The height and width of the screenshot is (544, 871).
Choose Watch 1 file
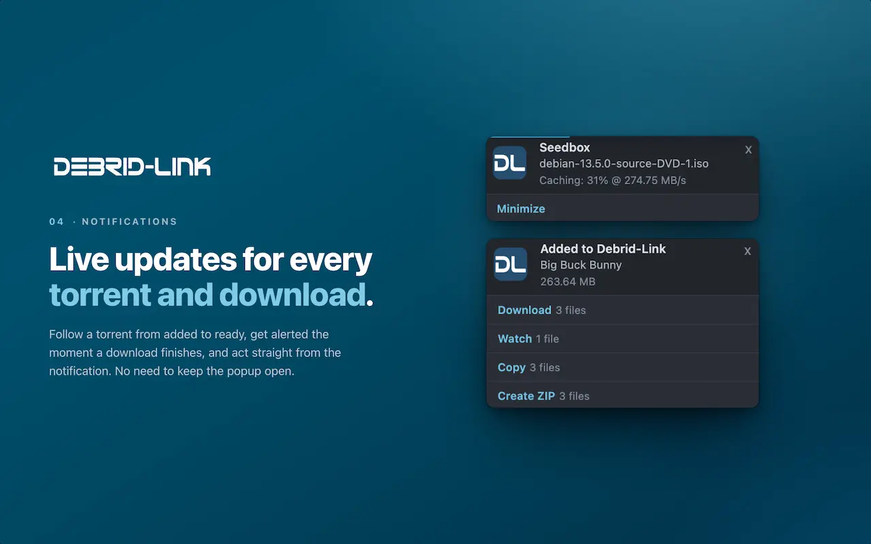[623, 339]
